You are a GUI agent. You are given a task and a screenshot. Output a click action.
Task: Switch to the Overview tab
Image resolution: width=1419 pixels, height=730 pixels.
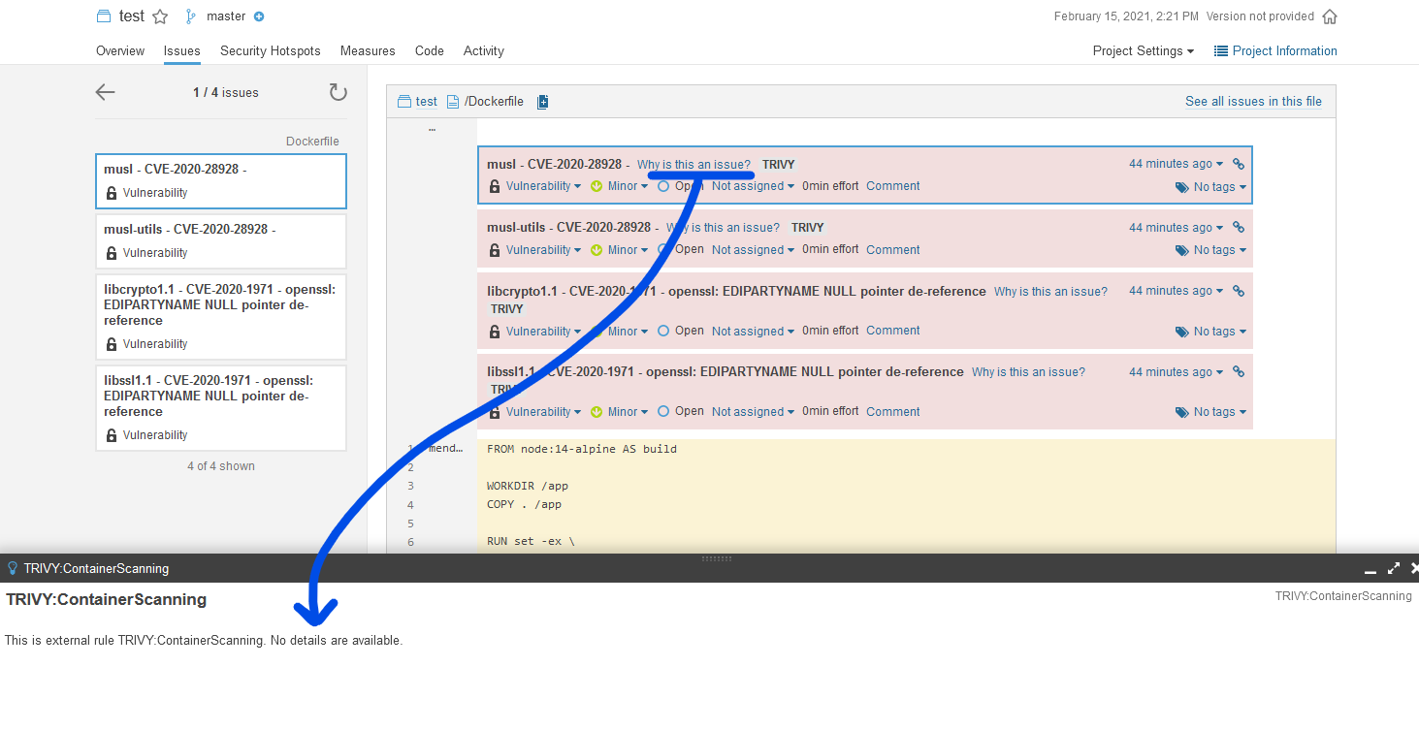coord(120,50)
